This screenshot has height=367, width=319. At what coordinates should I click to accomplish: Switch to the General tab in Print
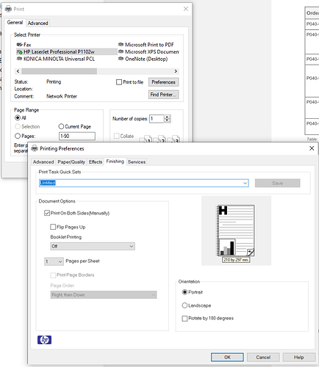[15, 23]
